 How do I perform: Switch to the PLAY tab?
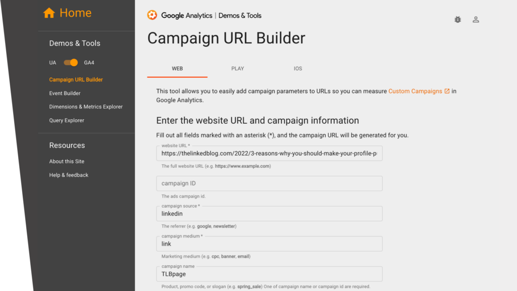click(237, 69)
